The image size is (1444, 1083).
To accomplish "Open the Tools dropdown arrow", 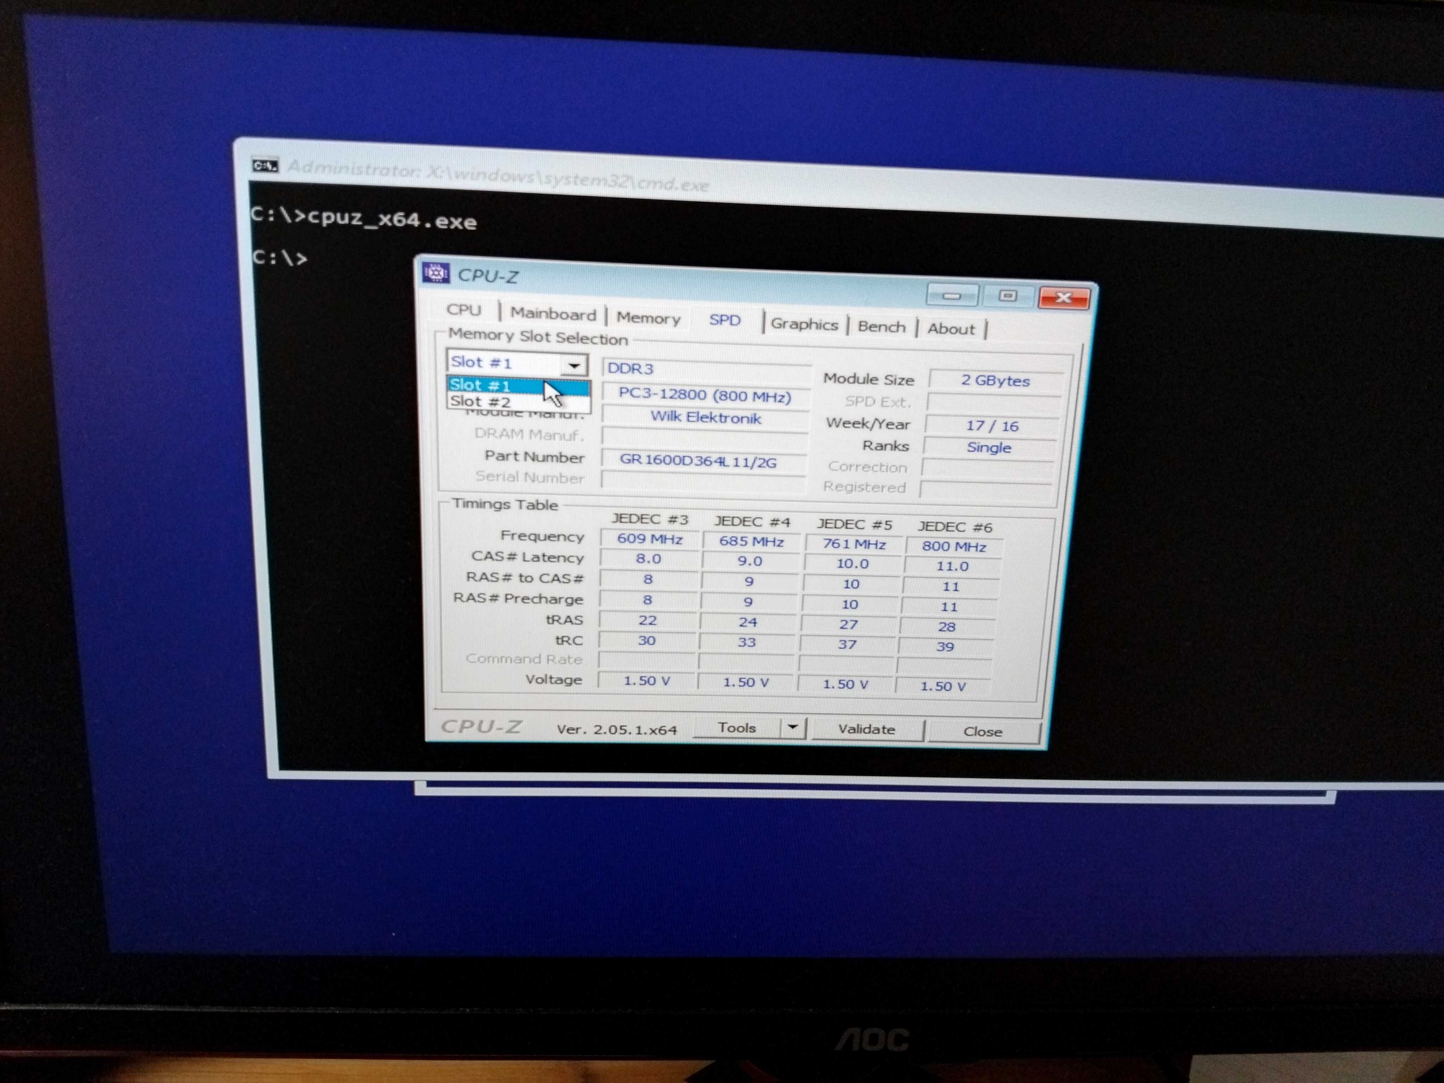I will [x=793, y=727].
